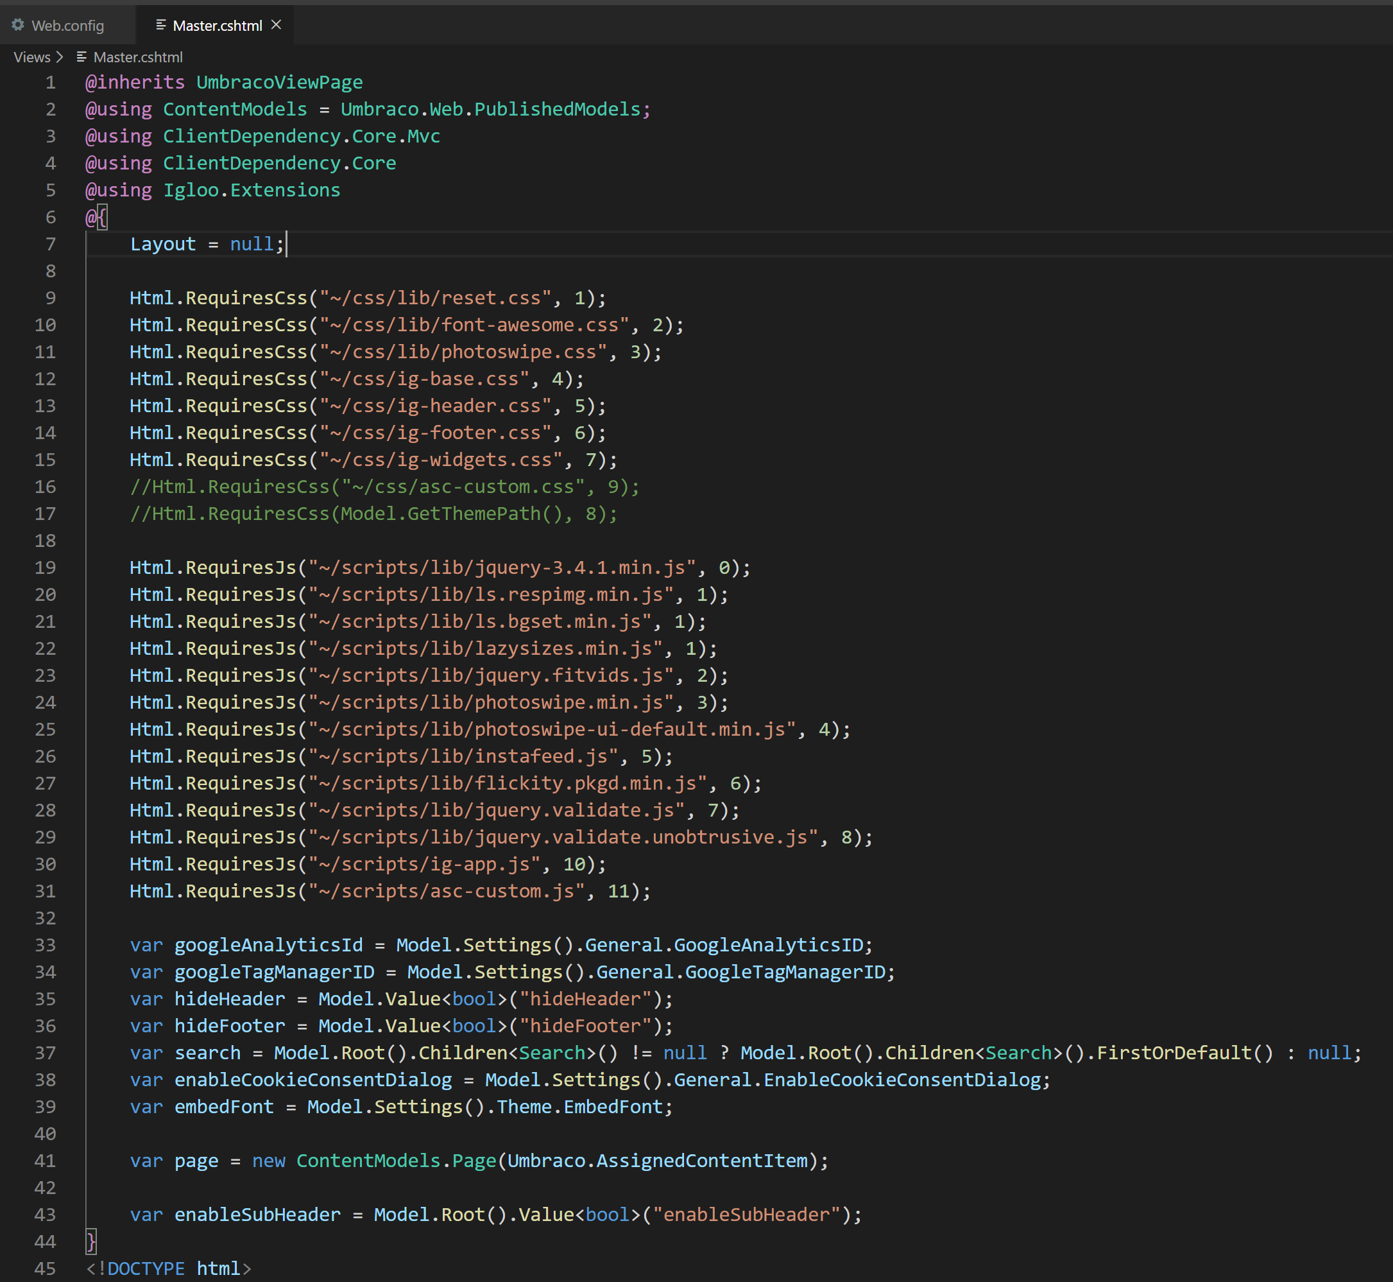
Task: Click "ContentModels" on line 2
Action: [x=235, y=110]
